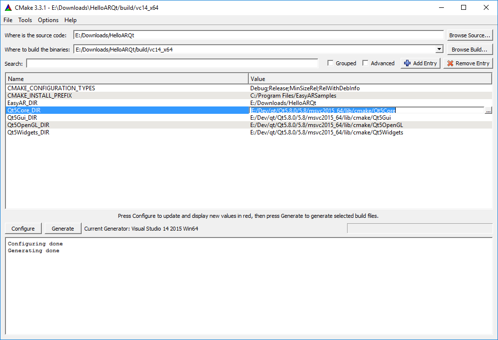Screen dimensions: 498x340
Task: Click the Browse Build button
Action: point(469,50)
